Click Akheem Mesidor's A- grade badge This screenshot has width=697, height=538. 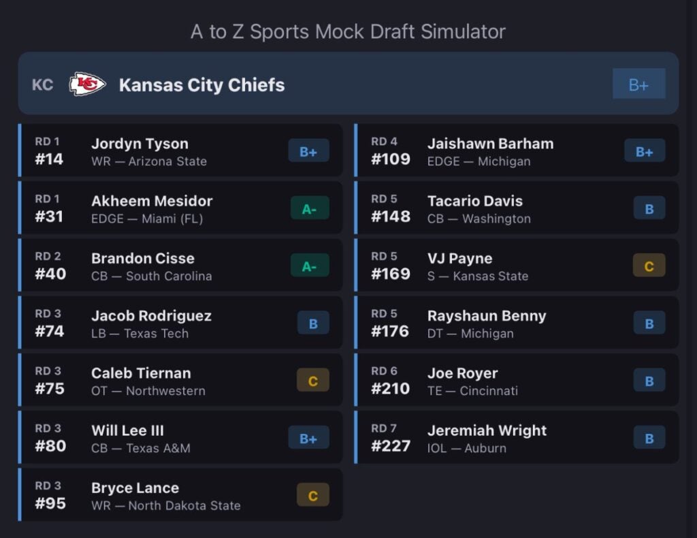[309, 208]
